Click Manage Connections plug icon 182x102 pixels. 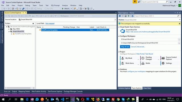click(129, 16)
